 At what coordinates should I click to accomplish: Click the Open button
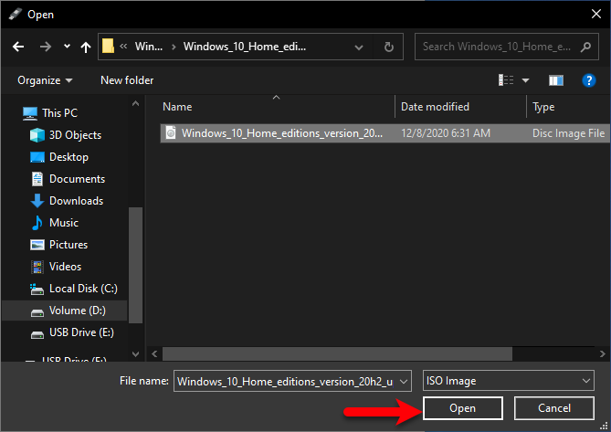(462, 408)
